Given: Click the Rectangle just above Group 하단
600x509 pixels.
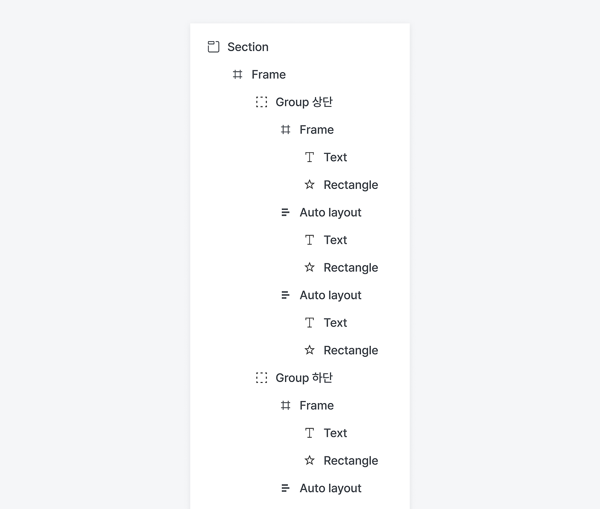Looking at the screenshot, I should tap(351, 351).
